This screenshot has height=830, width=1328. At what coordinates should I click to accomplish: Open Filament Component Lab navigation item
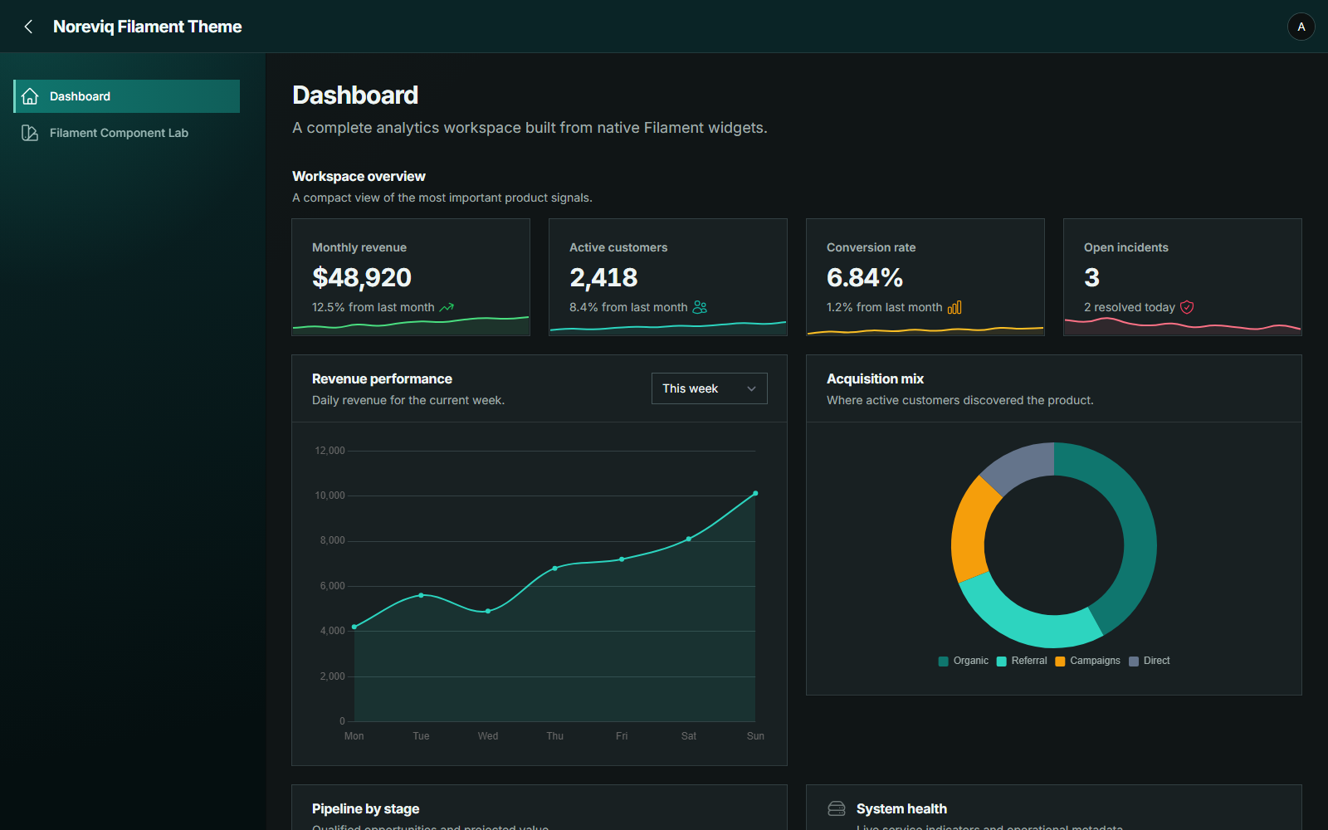click(127, 133)
